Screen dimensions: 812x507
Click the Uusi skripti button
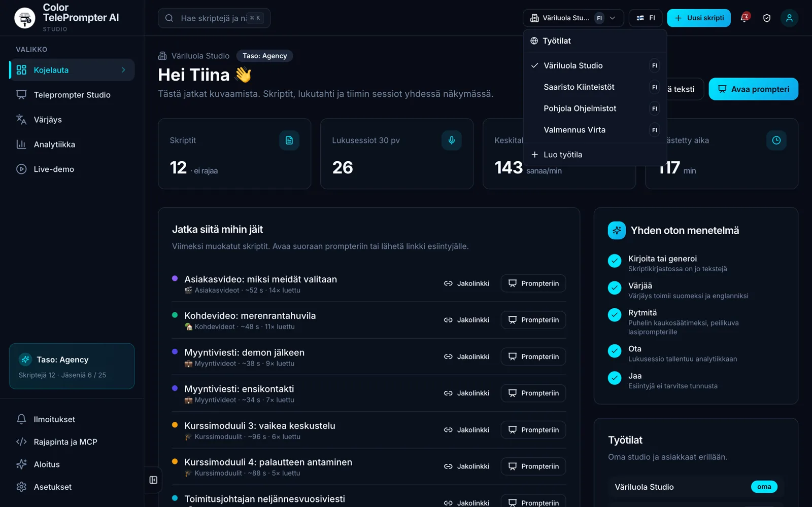[x=699, y=18]
